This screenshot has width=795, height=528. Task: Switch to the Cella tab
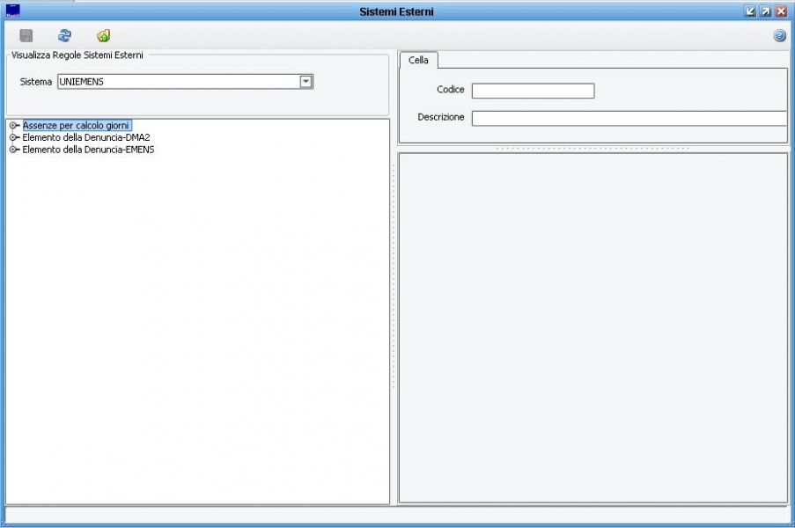tap(418, 61)
